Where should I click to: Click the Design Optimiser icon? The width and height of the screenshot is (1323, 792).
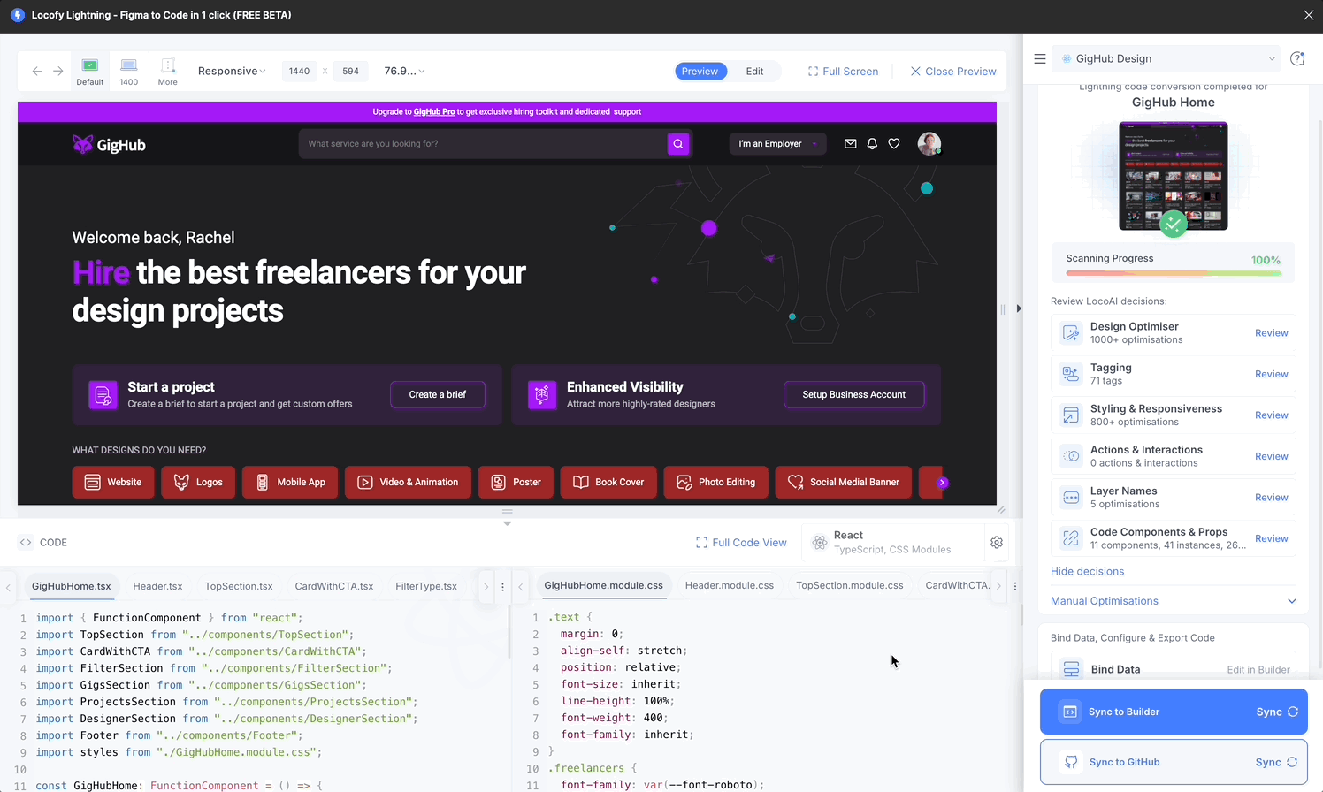[1071, 333]
